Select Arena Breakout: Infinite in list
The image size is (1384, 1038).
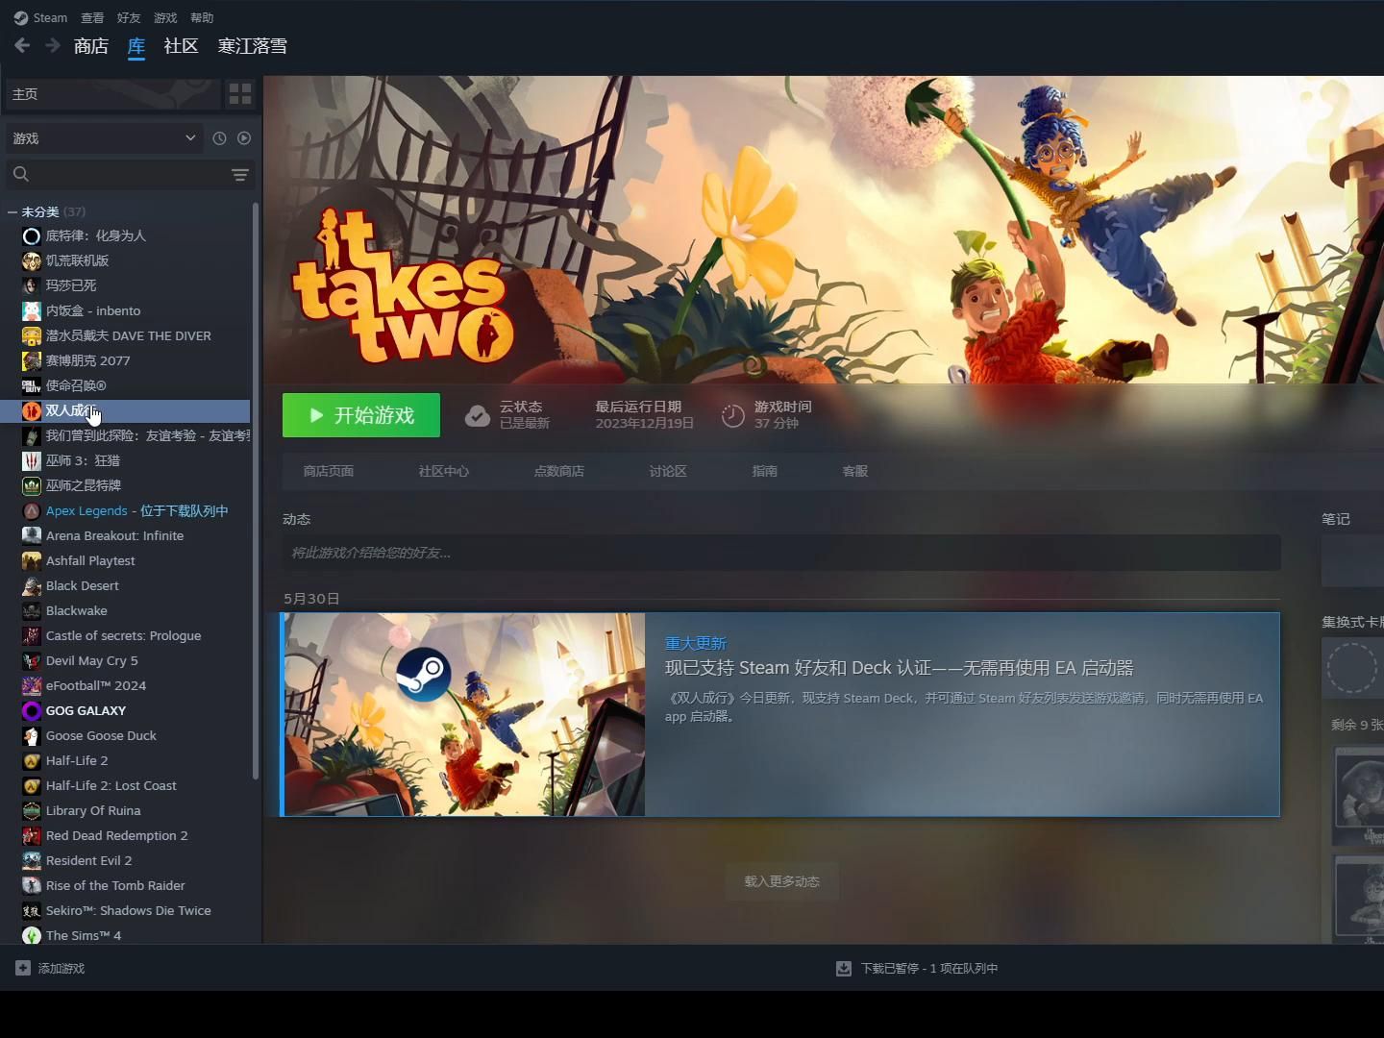pyautogui.click(x=115, y=535)
